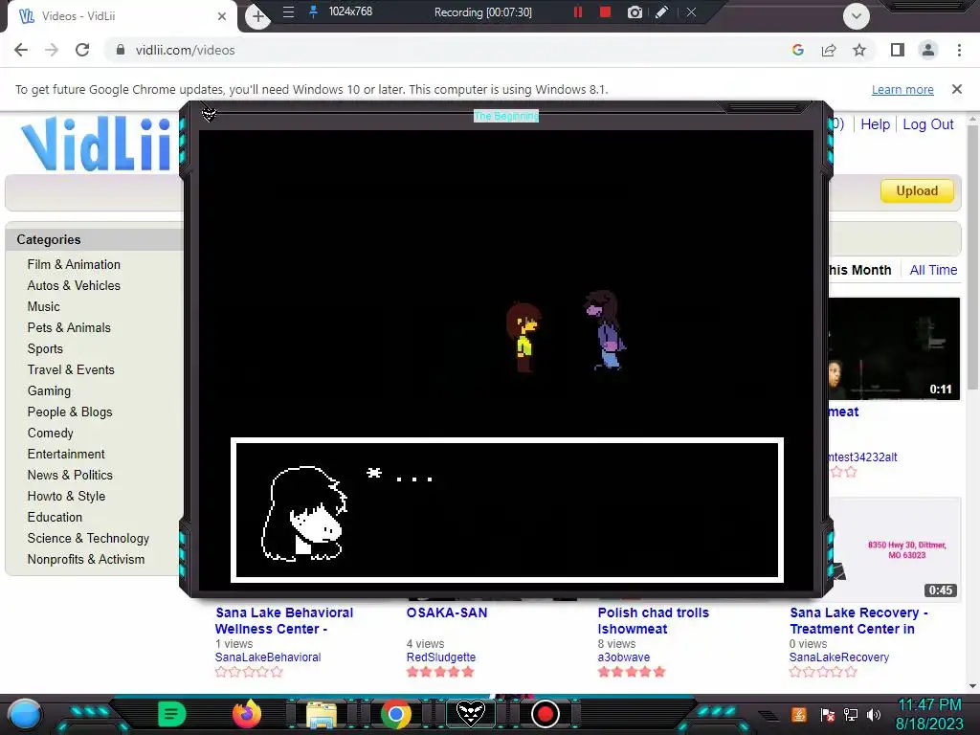Open the Polish chad trolls Ishowmeat video
The height and width of the screenshot is (735, 980).
(653, 620)
